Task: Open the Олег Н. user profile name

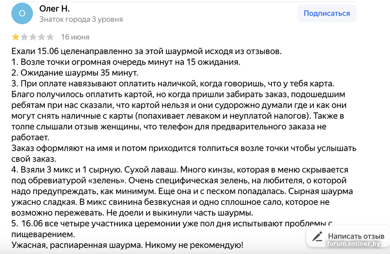Action: click(55, 9)
